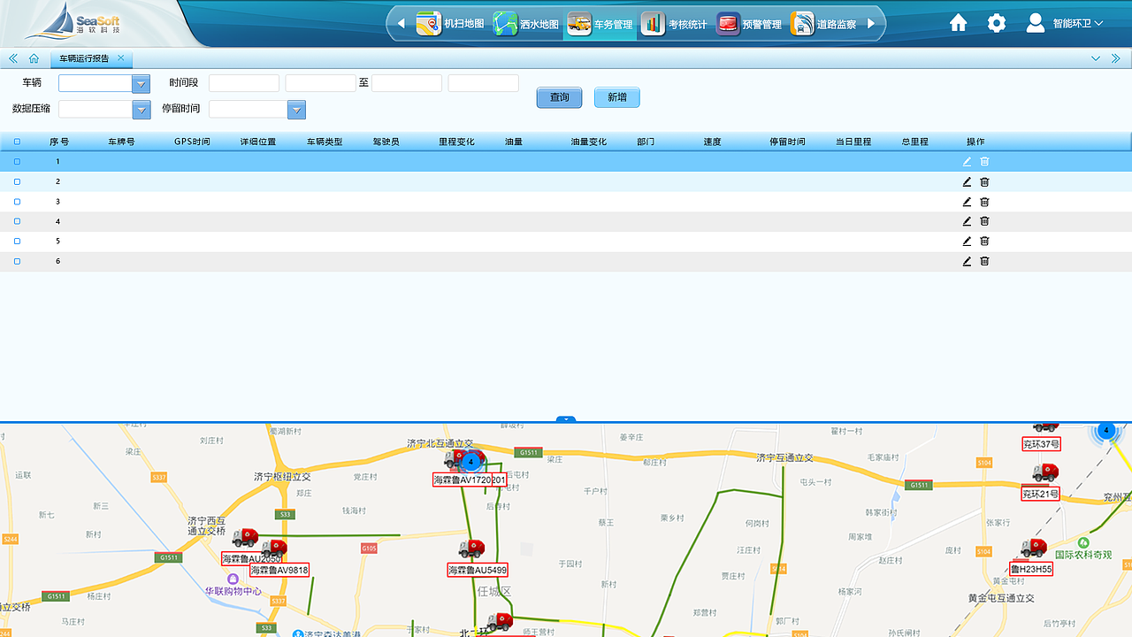Click the vehicle marker labeled 海霖鲁AV9818

(x=274, y=549)
